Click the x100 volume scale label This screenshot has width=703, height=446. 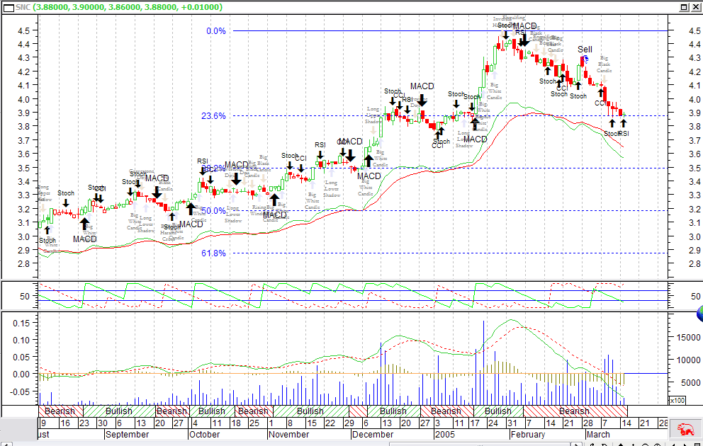coord(677,400)
